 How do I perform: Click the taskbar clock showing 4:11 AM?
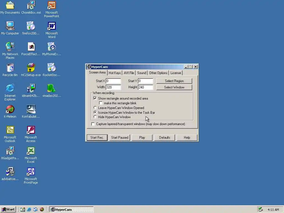273,210
